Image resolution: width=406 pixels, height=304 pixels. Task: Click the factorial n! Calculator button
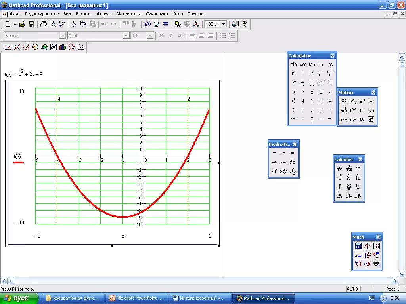click(294, 73)
